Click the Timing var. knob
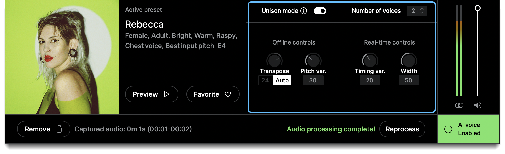Screen dimensions: 505x154 (370, 60)
